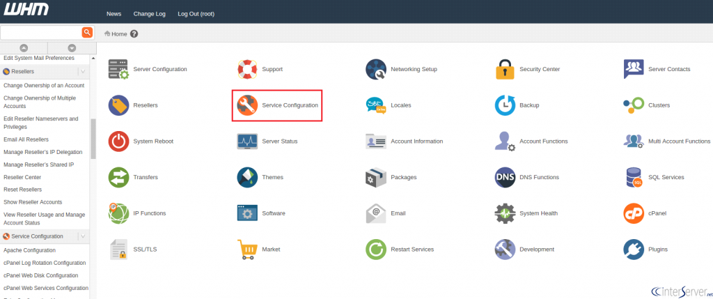Open the Server Configuration icon

[118, 69]
